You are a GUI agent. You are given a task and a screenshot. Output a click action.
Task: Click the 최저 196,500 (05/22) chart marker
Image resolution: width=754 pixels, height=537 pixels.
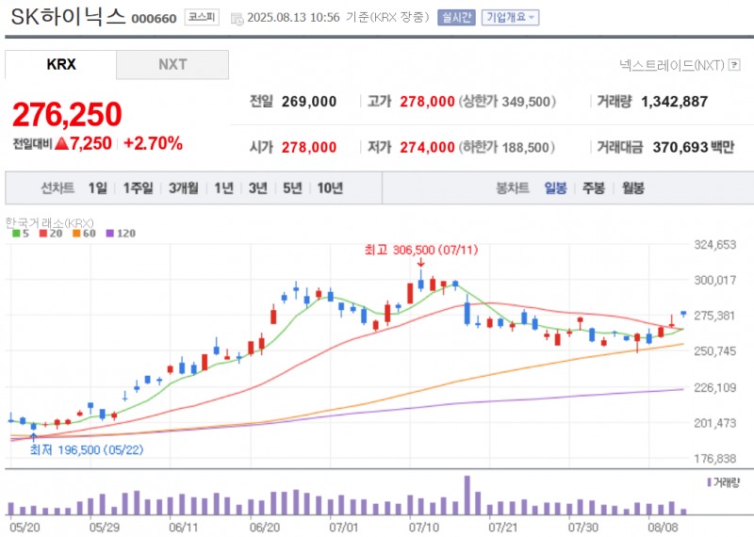coord(87,450)
